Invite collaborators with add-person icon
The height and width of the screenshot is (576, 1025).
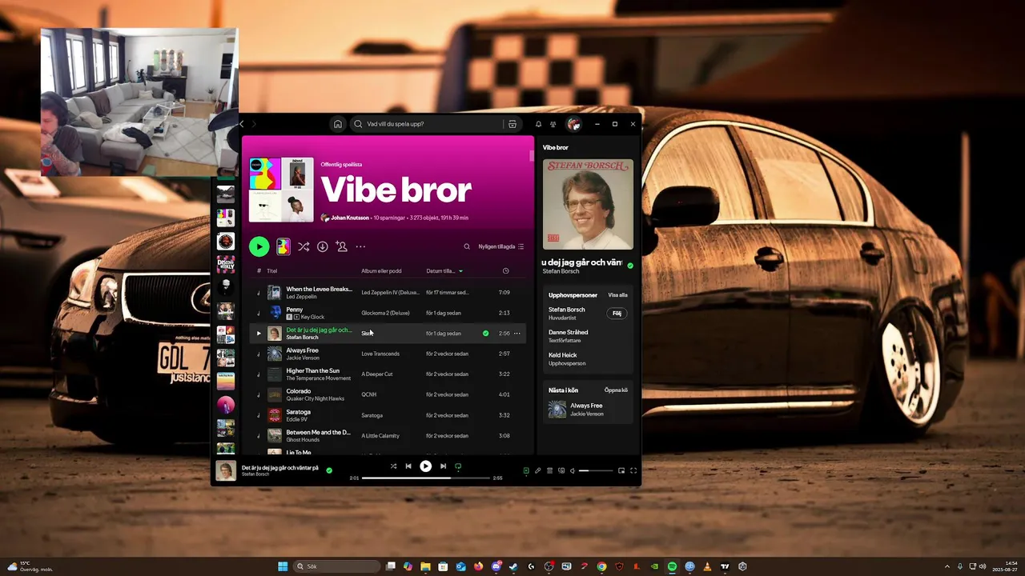pos(341,246)
